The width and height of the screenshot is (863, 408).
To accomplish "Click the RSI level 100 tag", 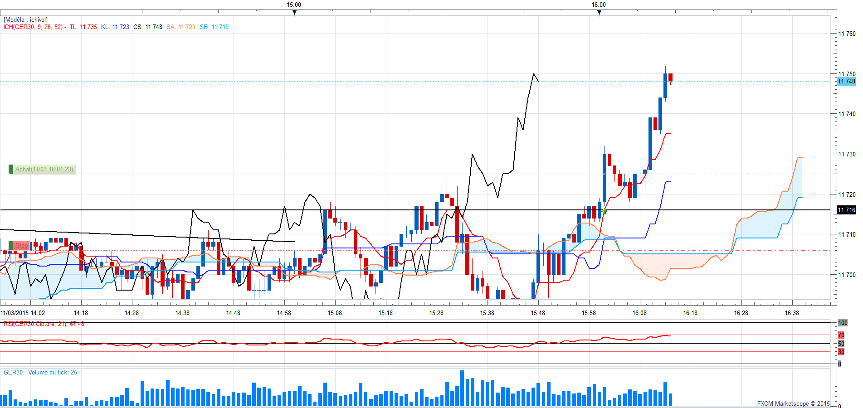I will tap(843, 323).
